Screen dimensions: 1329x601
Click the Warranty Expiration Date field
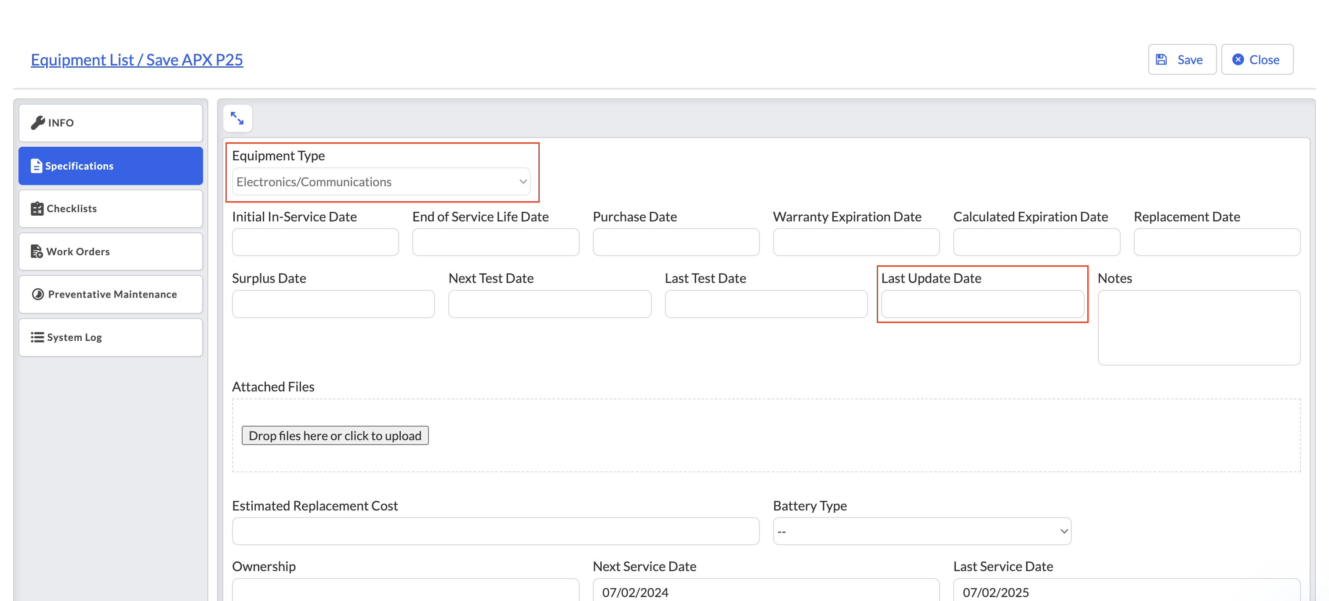[x=857, y=242]
